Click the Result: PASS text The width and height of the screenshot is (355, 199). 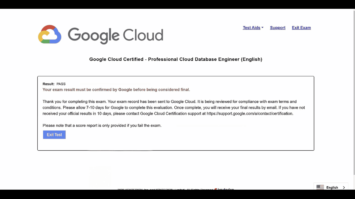click(x=54, y=84)
